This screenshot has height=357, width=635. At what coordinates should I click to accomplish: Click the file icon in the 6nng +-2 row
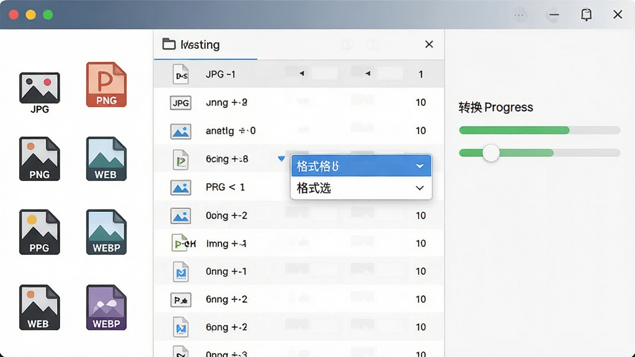[180, 300]
